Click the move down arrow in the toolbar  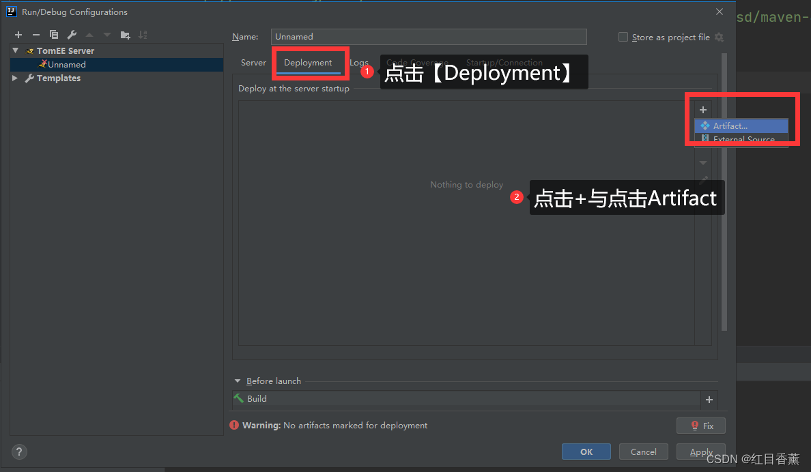coord(106,35)
